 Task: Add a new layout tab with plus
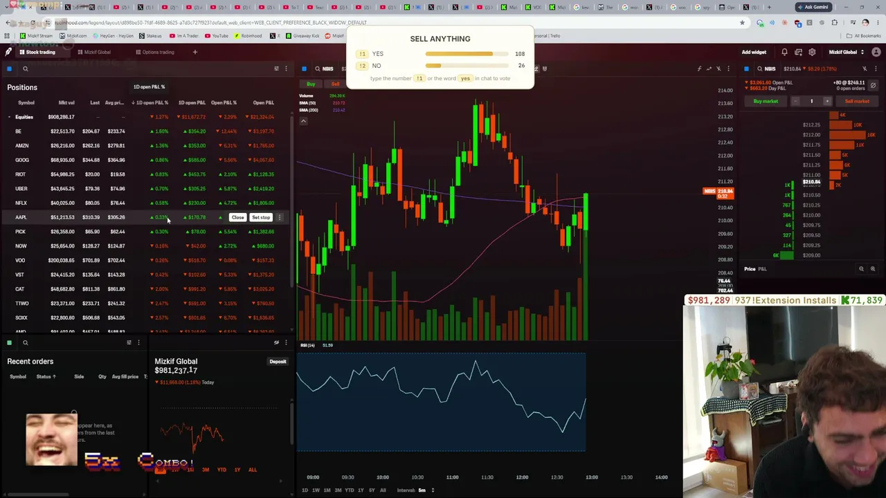[x=195, y=52]
